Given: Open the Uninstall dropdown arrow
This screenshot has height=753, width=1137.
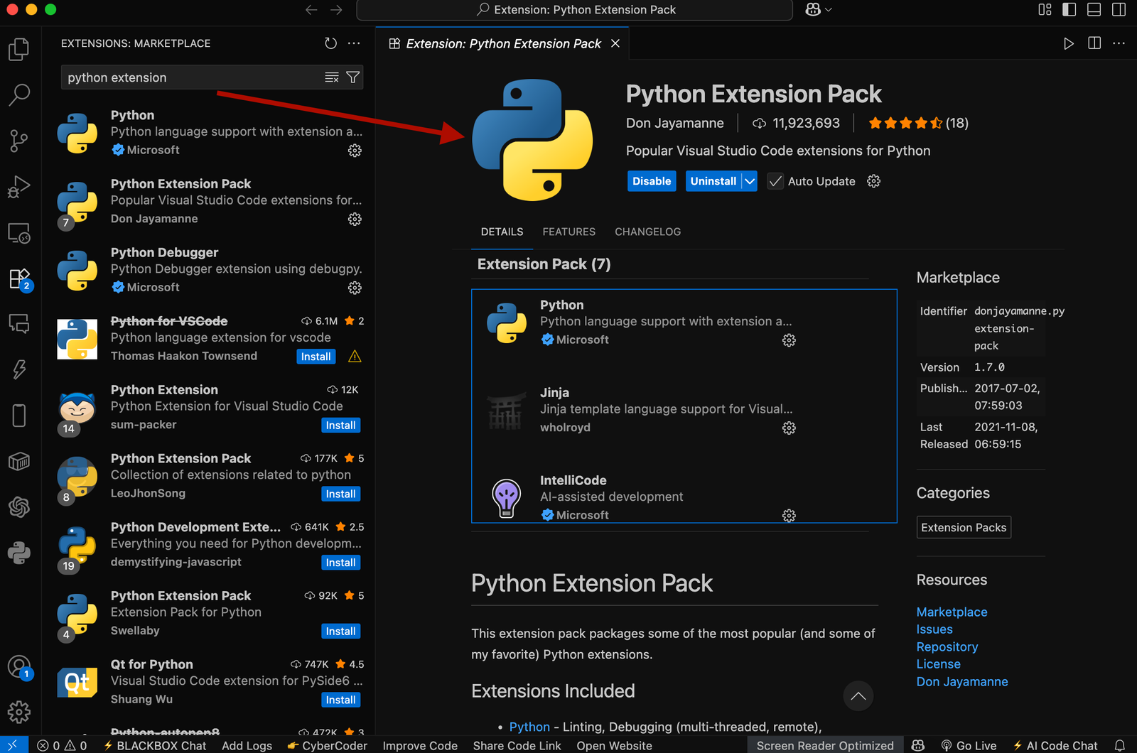Looking at the screenshot, I should tap(750, 181).
